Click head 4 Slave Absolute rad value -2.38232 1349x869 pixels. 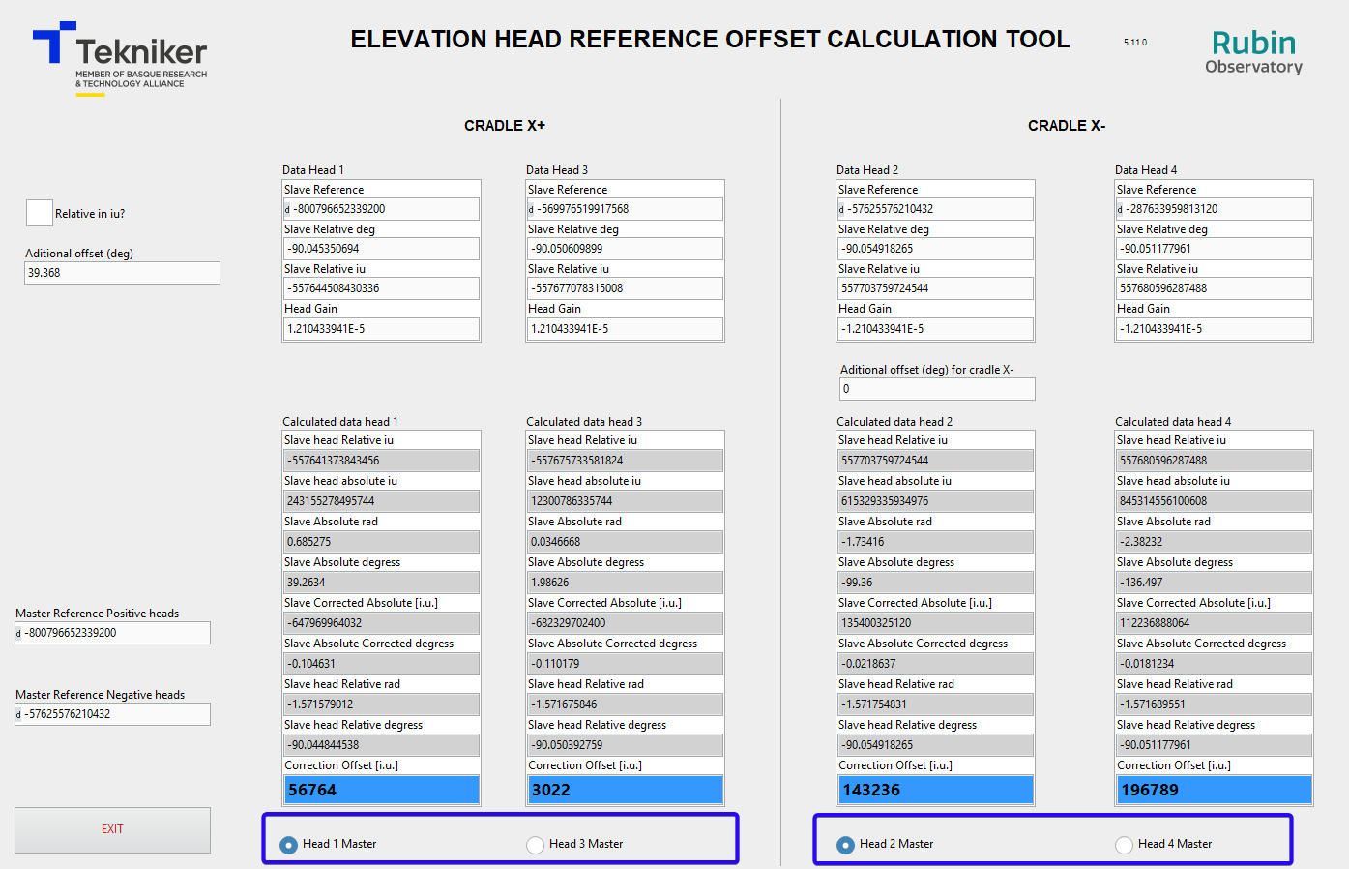coord(1214,542)
